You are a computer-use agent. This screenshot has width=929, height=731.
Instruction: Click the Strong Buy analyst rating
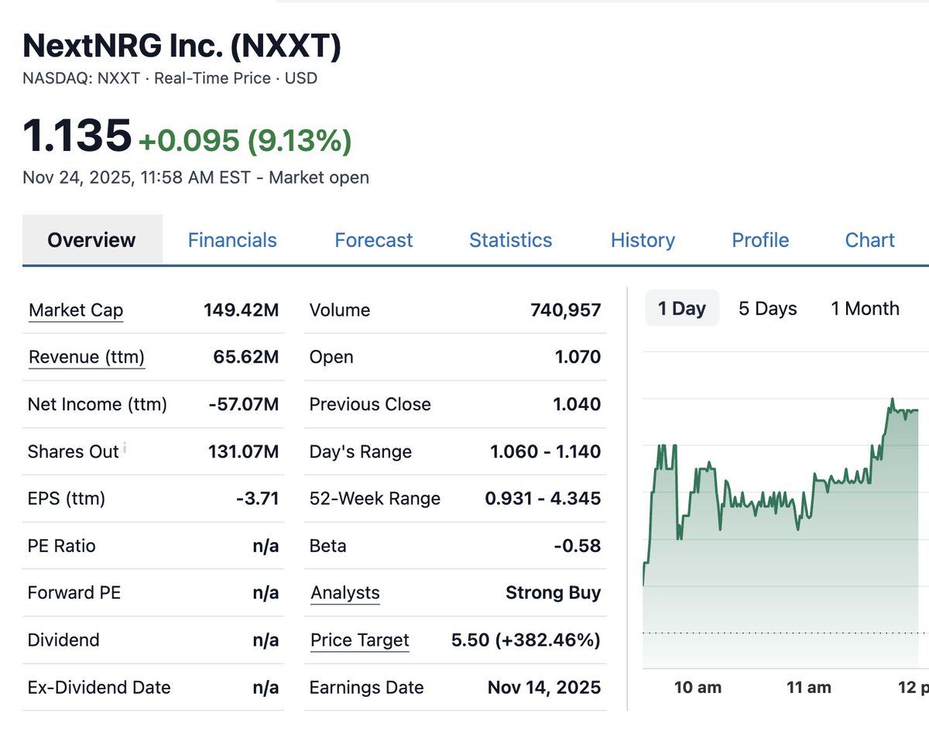coord(553,593)
